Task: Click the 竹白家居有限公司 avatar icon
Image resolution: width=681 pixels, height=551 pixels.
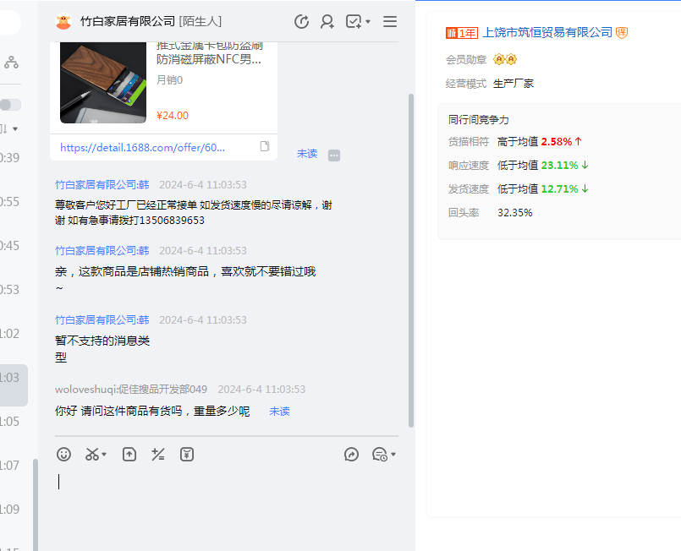Action: 63,21
